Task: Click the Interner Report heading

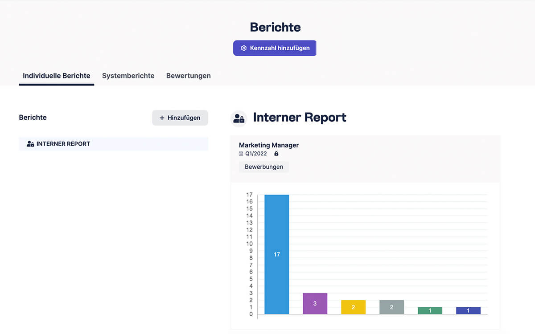Action: 300,118
